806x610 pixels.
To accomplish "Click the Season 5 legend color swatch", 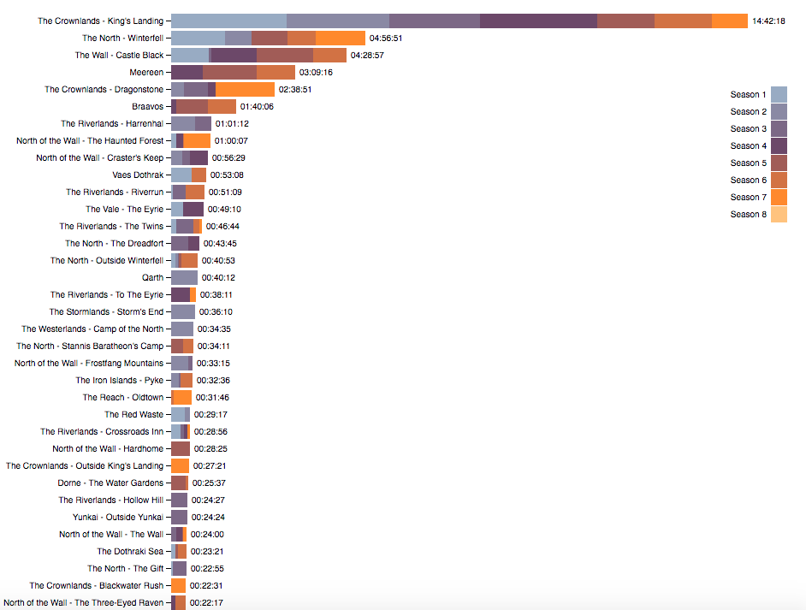I will pyautogui.click(x=779, y=163).
